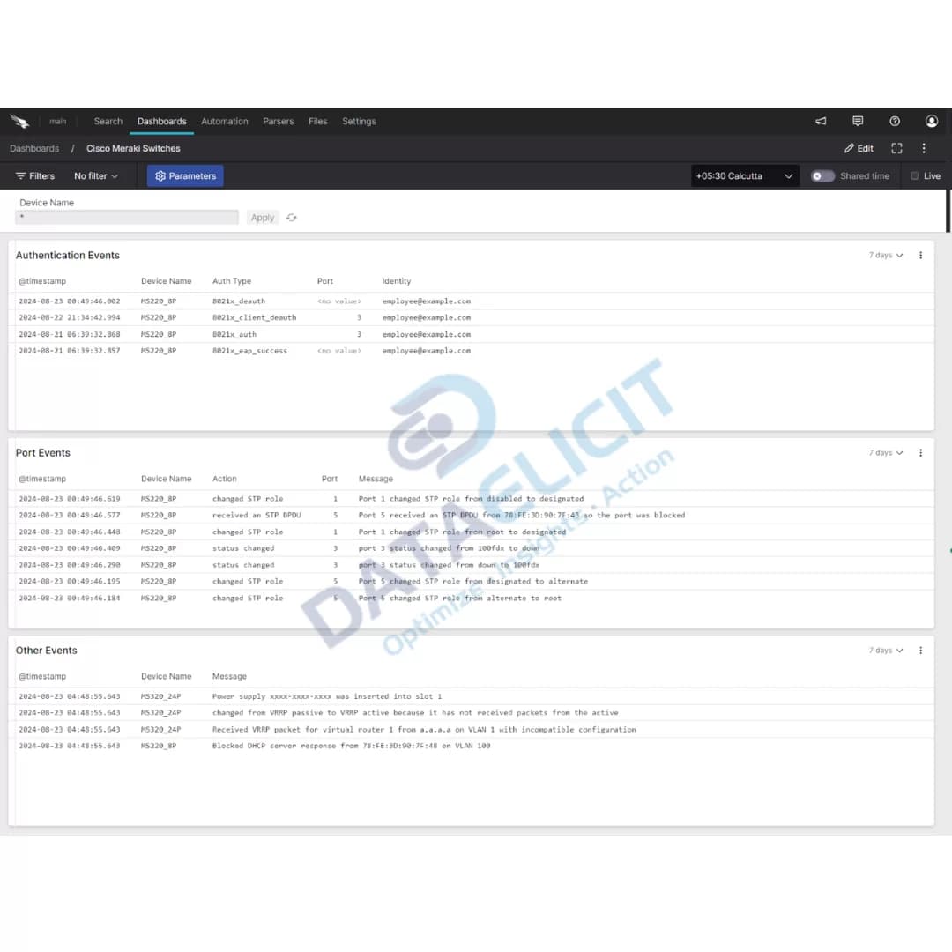Open the +05:30 Calcutta timezone dropdown

[x=743, y=175]
